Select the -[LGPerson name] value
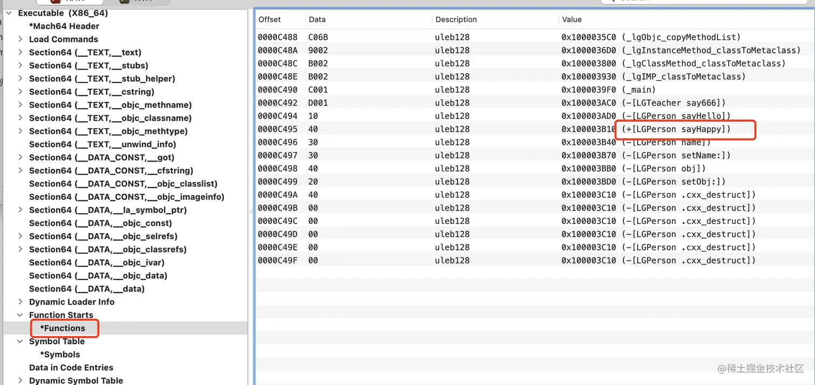 [x=636, y=142]
